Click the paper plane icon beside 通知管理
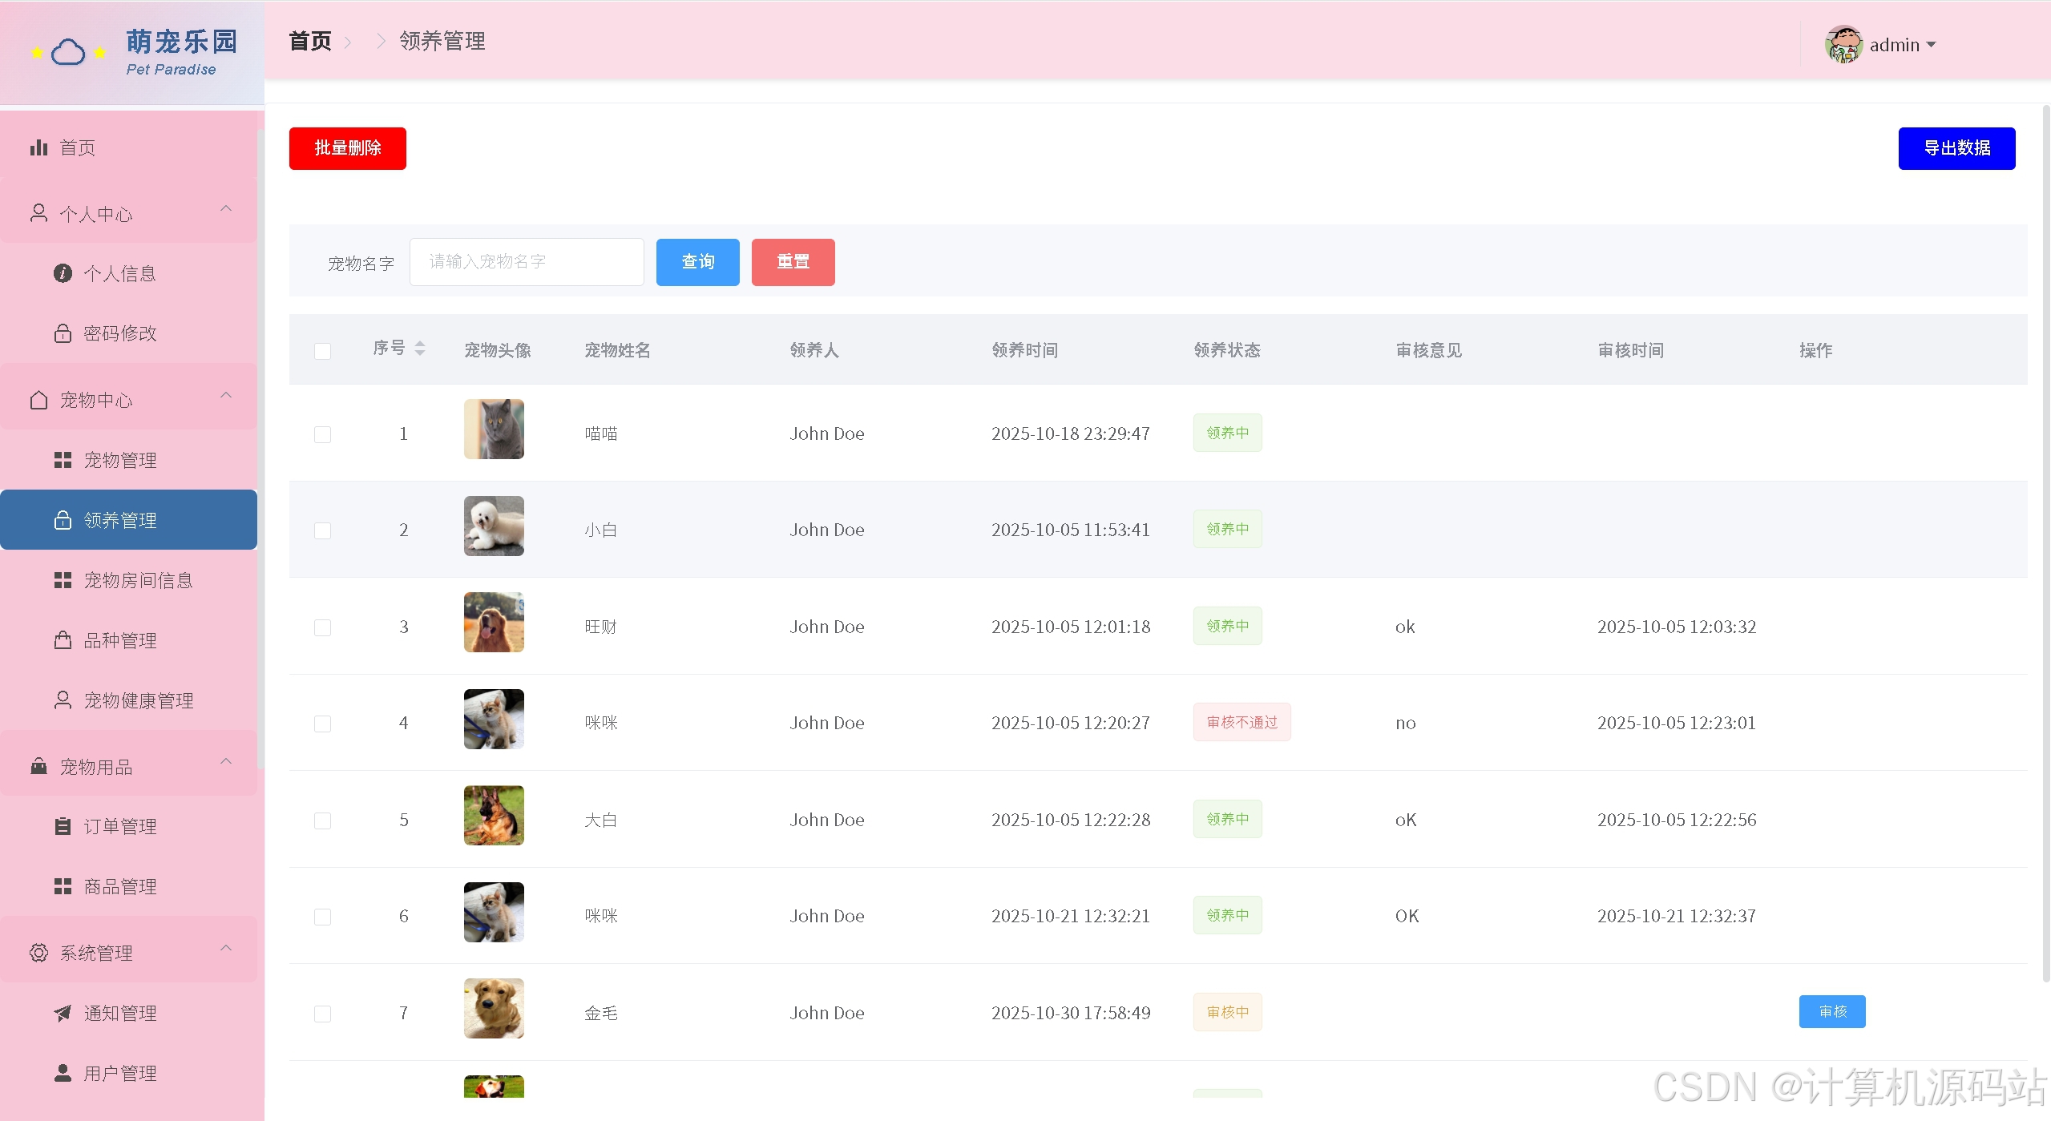Image resolution: width=2051 pixels, height=1121 pixels. click(x=63, y=1013)
